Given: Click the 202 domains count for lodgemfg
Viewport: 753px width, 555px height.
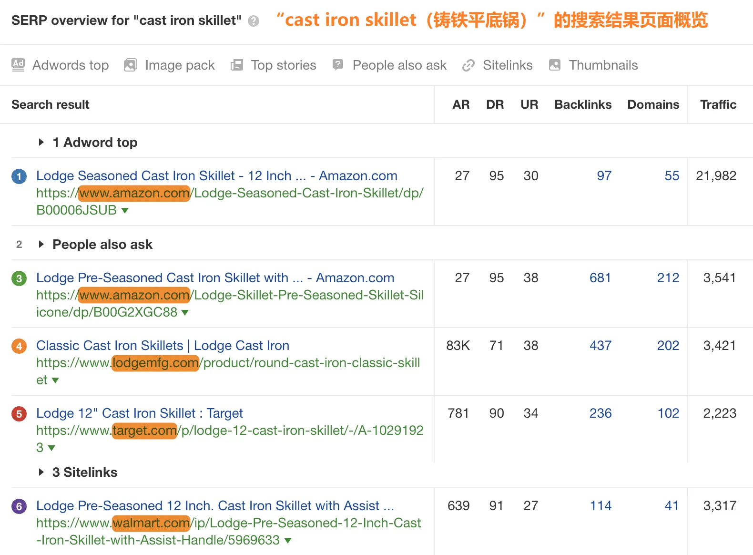Looking at the screenshot, I should click(668, 345).
